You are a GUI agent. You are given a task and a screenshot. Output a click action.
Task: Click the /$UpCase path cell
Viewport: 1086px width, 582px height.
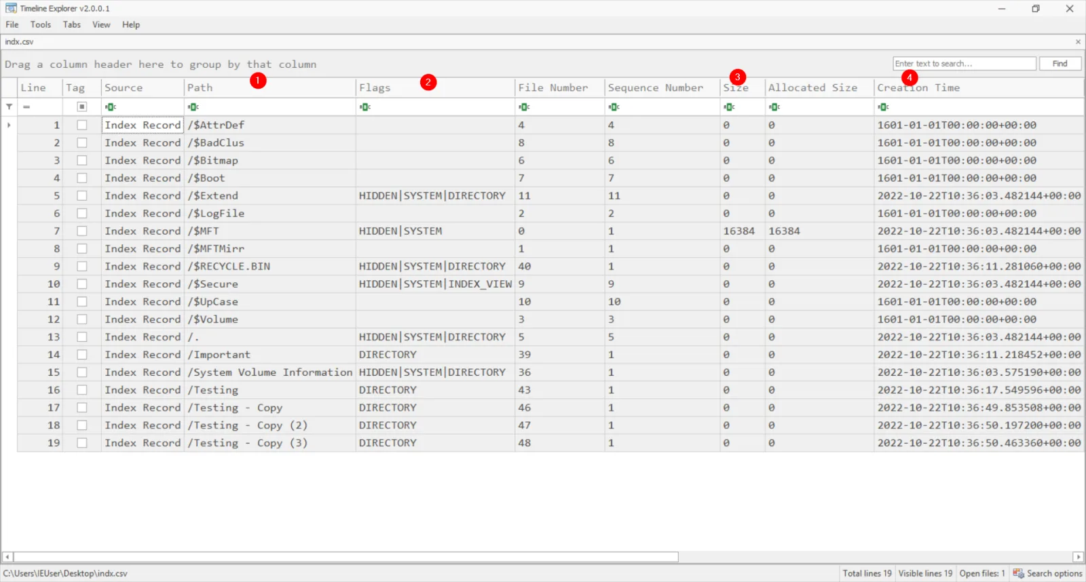270,301
